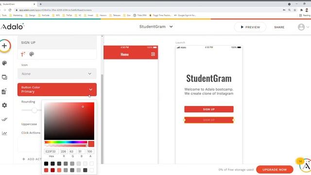Click the SHARE button

tap(279, 27)
